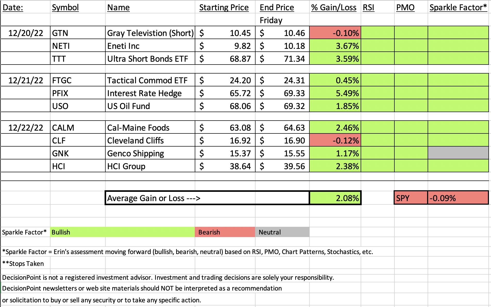Image resolution: width=491 pixels, height=307 pixels.
Task: Select PFIX starting price 65.72
Action: point(225,93)
